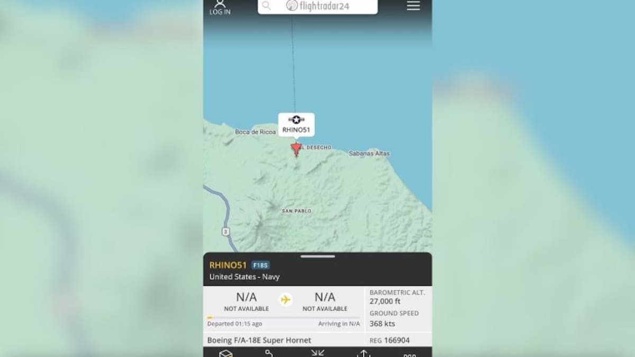Click the flight progress bar
The height and width of the screenshot is (357, 635).
tap(283, 317)
